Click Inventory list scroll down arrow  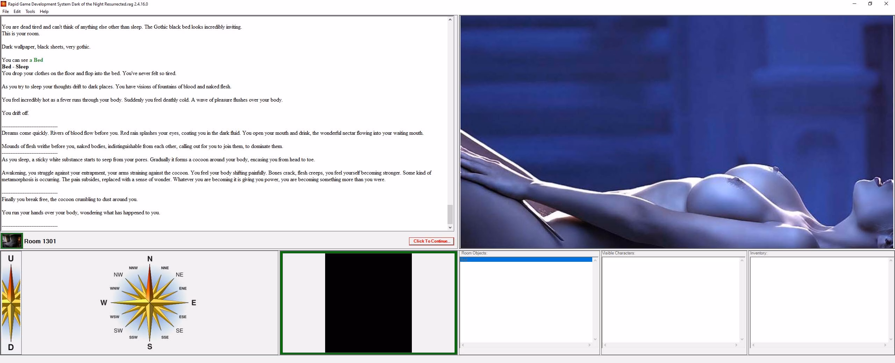890,339
